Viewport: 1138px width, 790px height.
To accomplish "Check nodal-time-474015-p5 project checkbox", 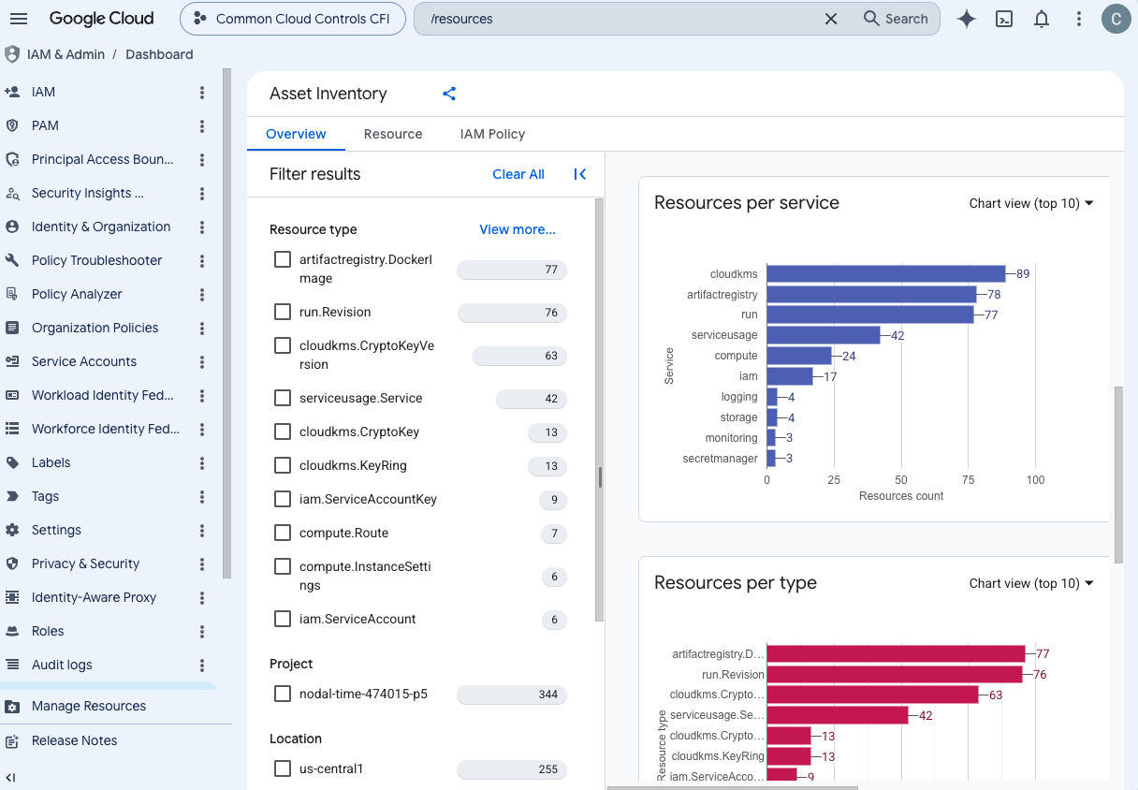I will (x=283, y=694).
